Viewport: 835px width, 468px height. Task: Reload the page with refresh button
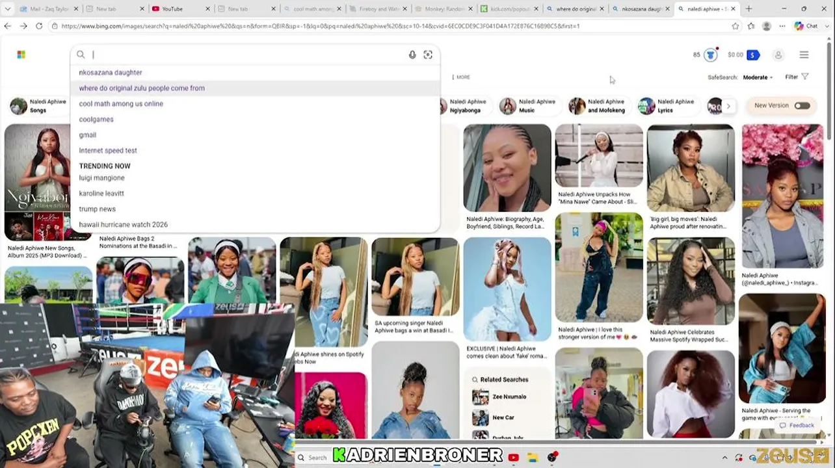pos(39,26)
